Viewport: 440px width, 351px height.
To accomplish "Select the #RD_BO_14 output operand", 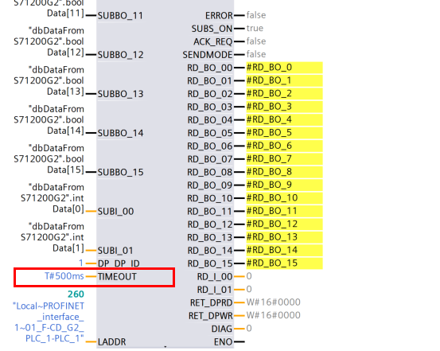I will 284,251.
